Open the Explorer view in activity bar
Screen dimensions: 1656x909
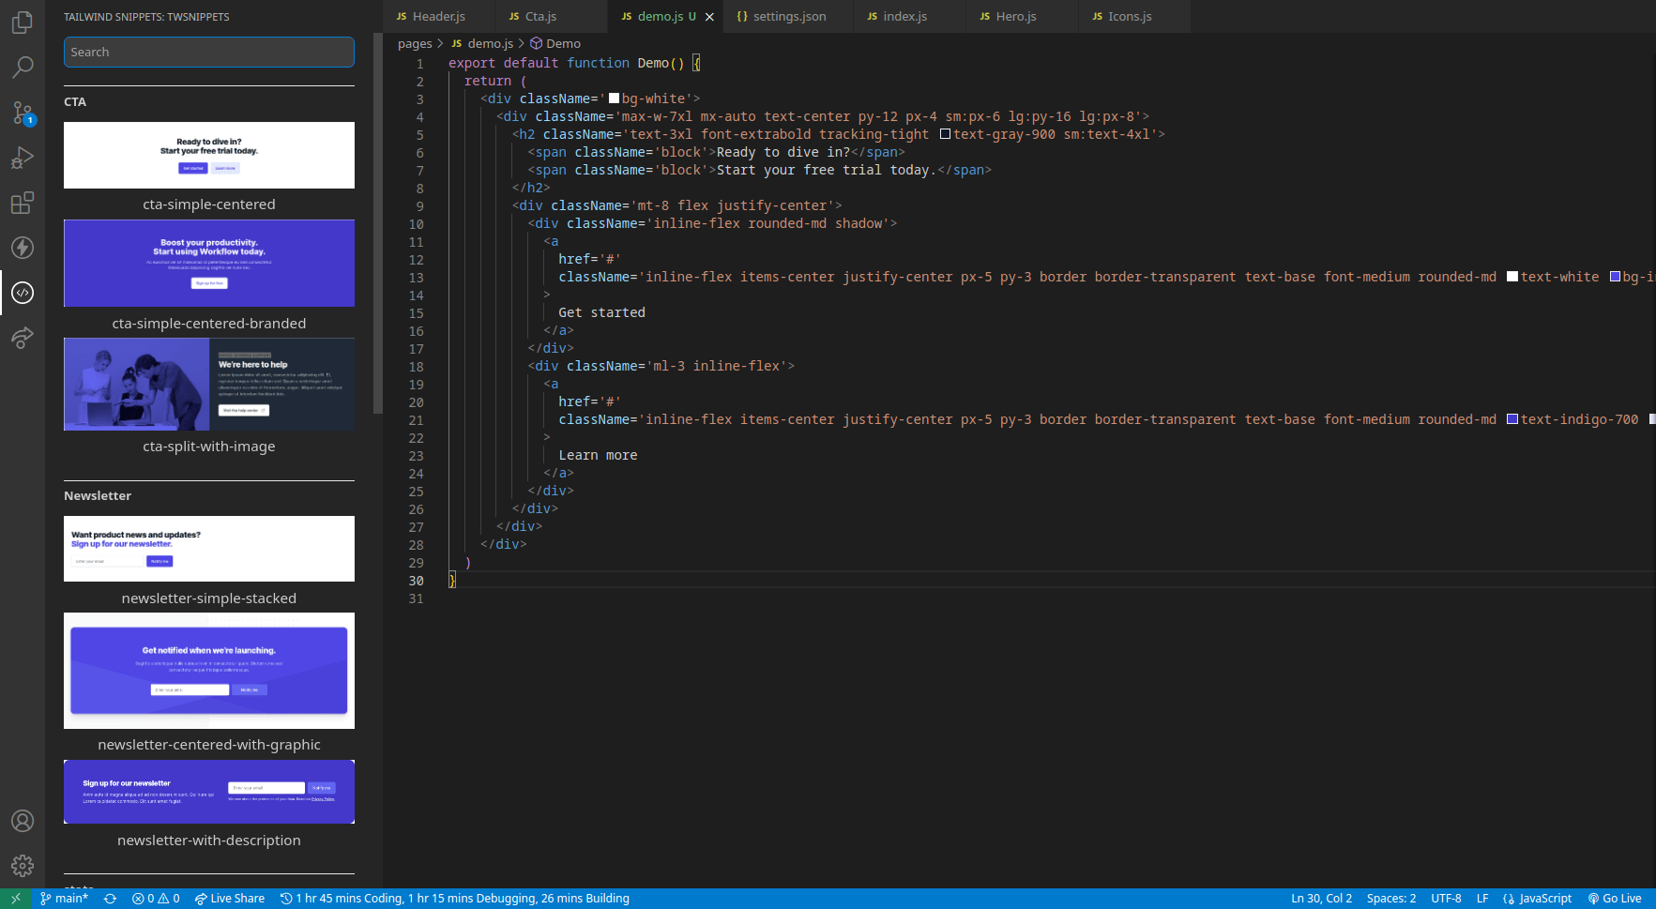(23, 22)
